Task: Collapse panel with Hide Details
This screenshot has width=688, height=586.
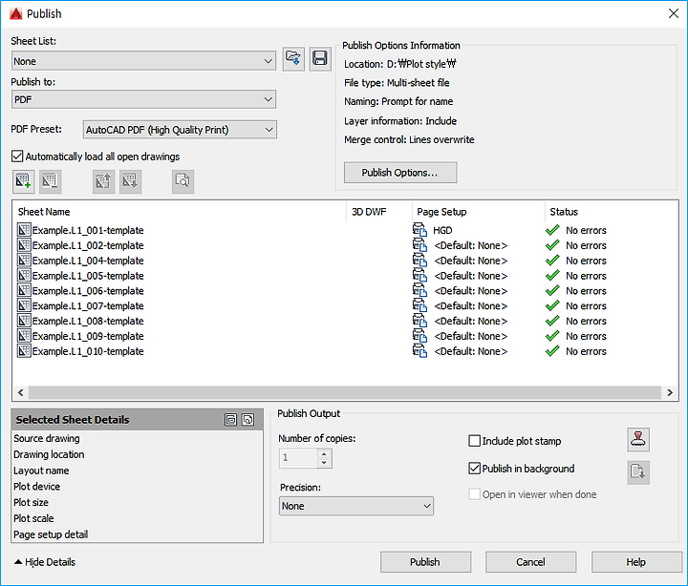Action: (45, 562)
